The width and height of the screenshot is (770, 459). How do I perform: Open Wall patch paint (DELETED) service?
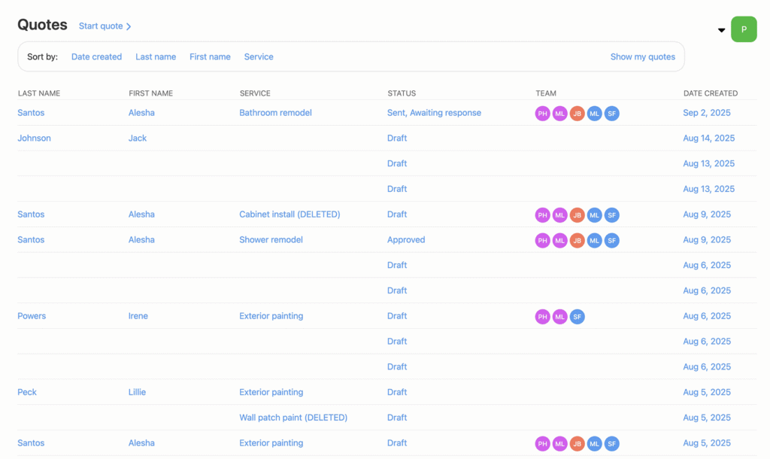(293, 418)
